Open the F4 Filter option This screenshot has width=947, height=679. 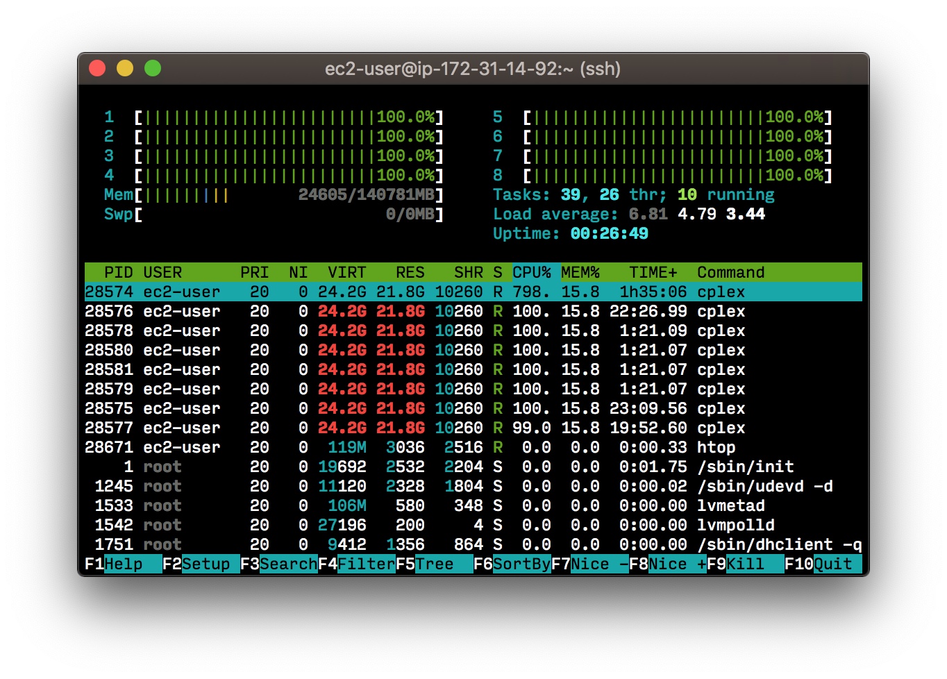[356, 564]
